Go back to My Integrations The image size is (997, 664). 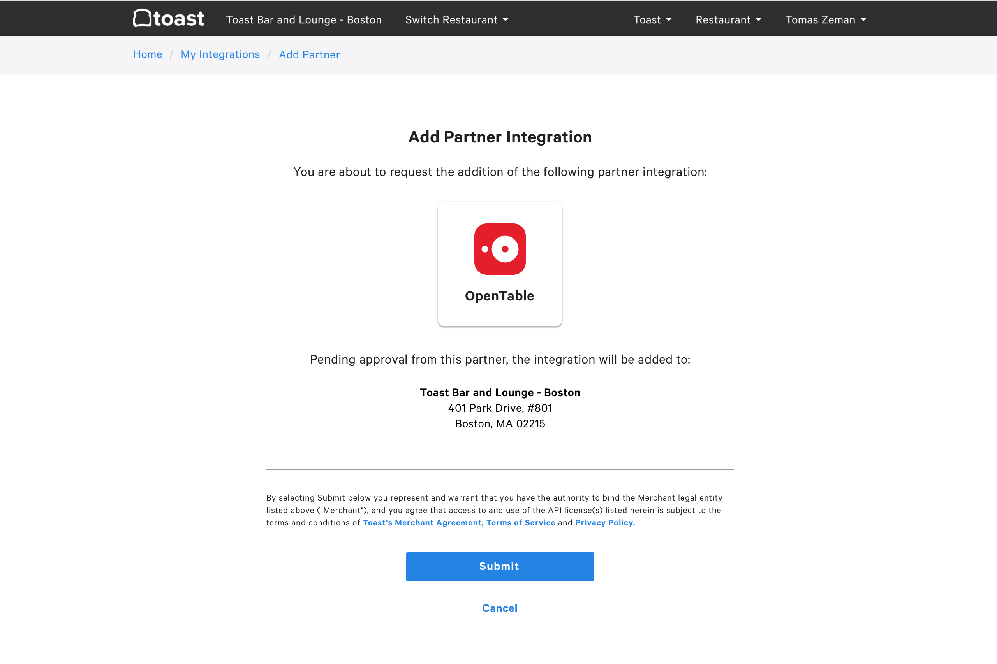pyautogui.click(x=220, y=54)
